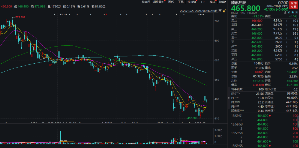This screenshot has width=299, height=148.
Task: Expand the 模式 mode dropdown
Action: tap(213, 2)
